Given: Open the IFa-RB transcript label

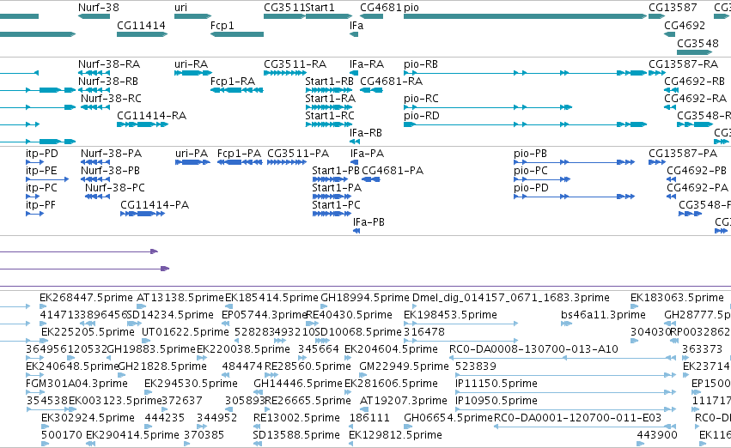Looking at the screenshot, I should tap(366, 133).
